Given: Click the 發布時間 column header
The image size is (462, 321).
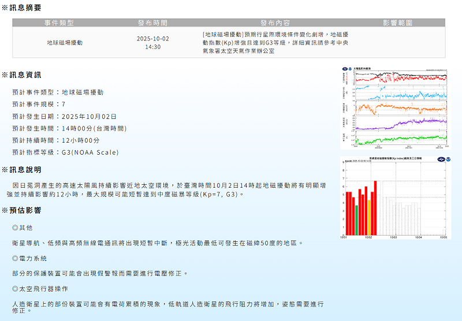Looking at the screenshot, I should pos(152,23).
